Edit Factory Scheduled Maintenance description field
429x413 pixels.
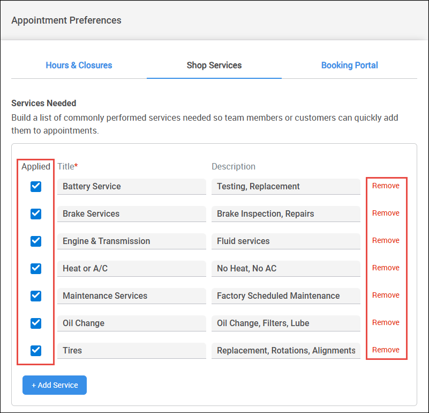click(286, 296)
